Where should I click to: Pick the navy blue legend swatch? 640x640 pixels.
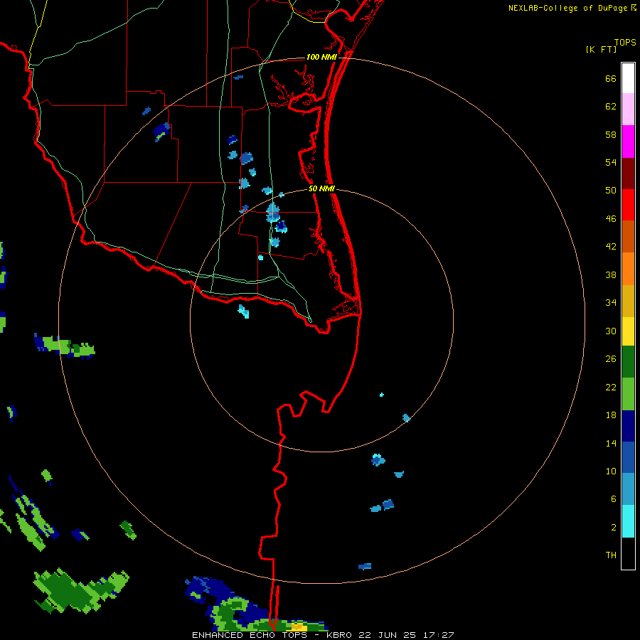click(x=628, y=426)
